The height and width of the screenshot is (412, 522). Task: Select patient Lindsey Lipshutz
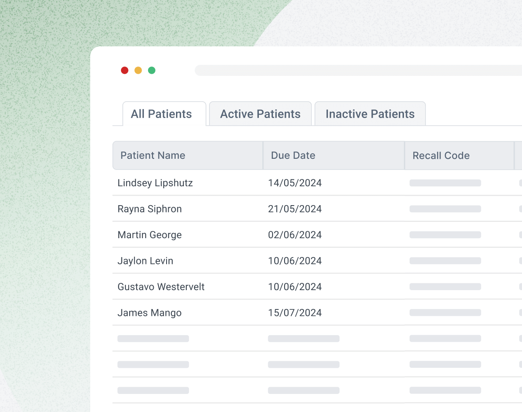coord(155,183)
